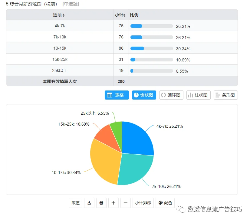Click pie label 4k-7k: 26.21%
This screenshot has width=250, height=220.
point(169,126)
